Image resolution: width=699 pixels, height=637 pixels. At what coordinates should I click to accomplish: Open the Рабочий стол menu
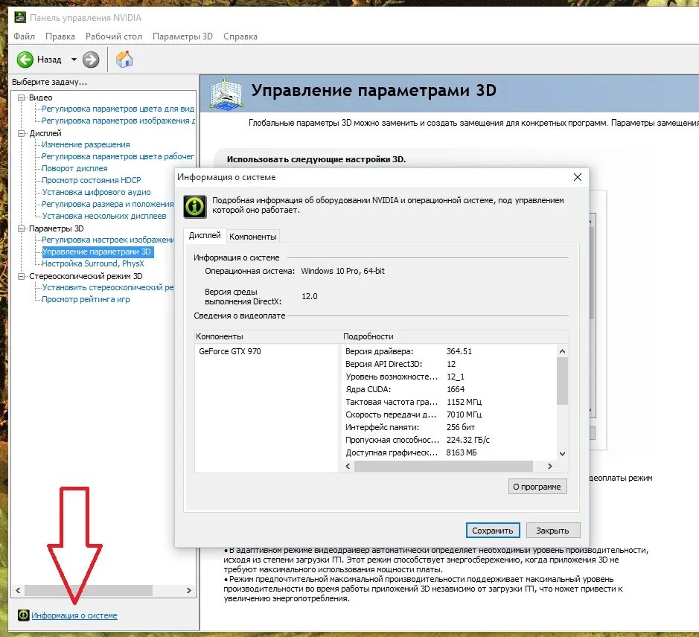pyautogui.click(x=114, y=36)
